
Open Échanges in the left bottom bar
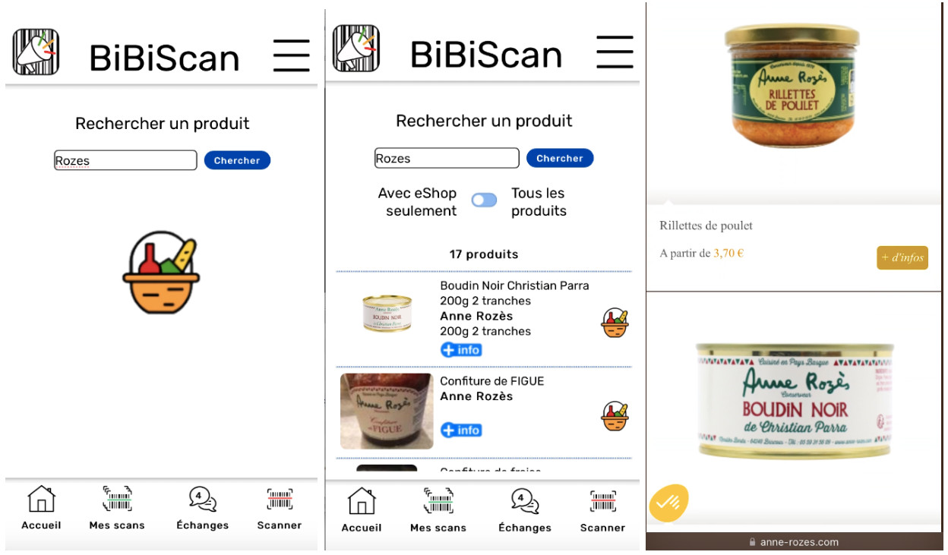(x=202, y=508)
